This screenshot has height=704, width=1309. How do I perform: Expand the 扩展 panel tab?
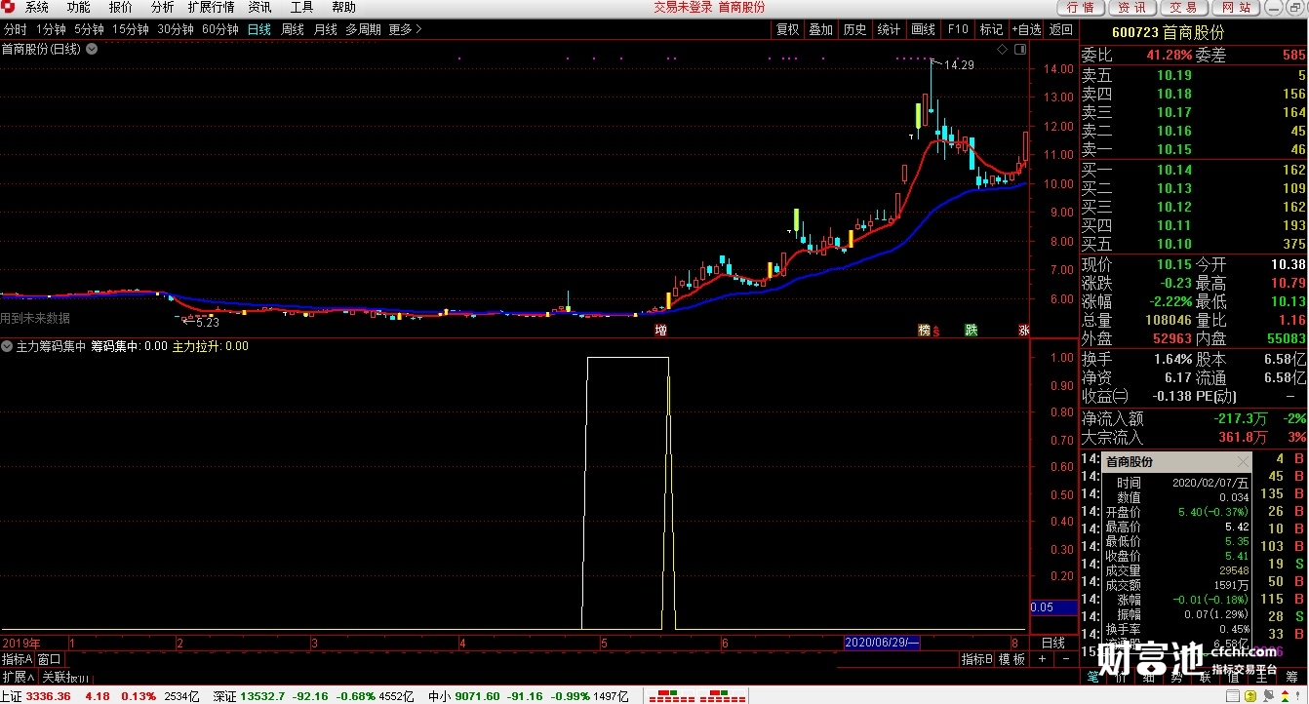(18, 677)
